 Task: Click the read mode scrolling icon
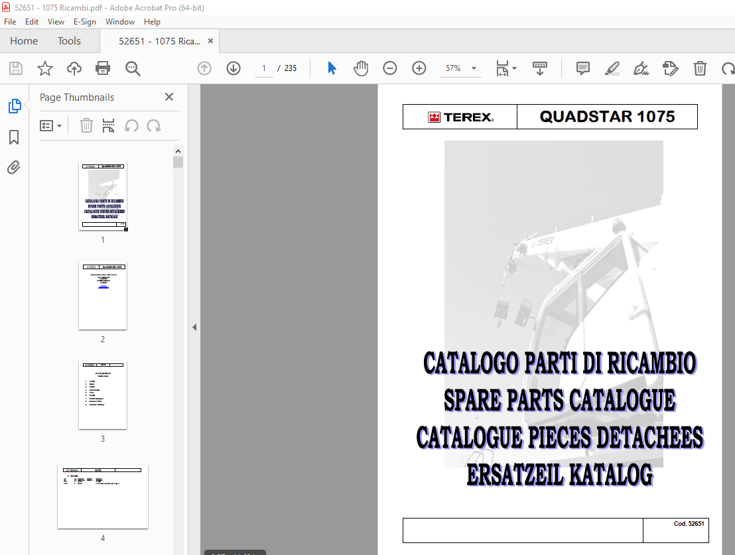coord(540,68)
